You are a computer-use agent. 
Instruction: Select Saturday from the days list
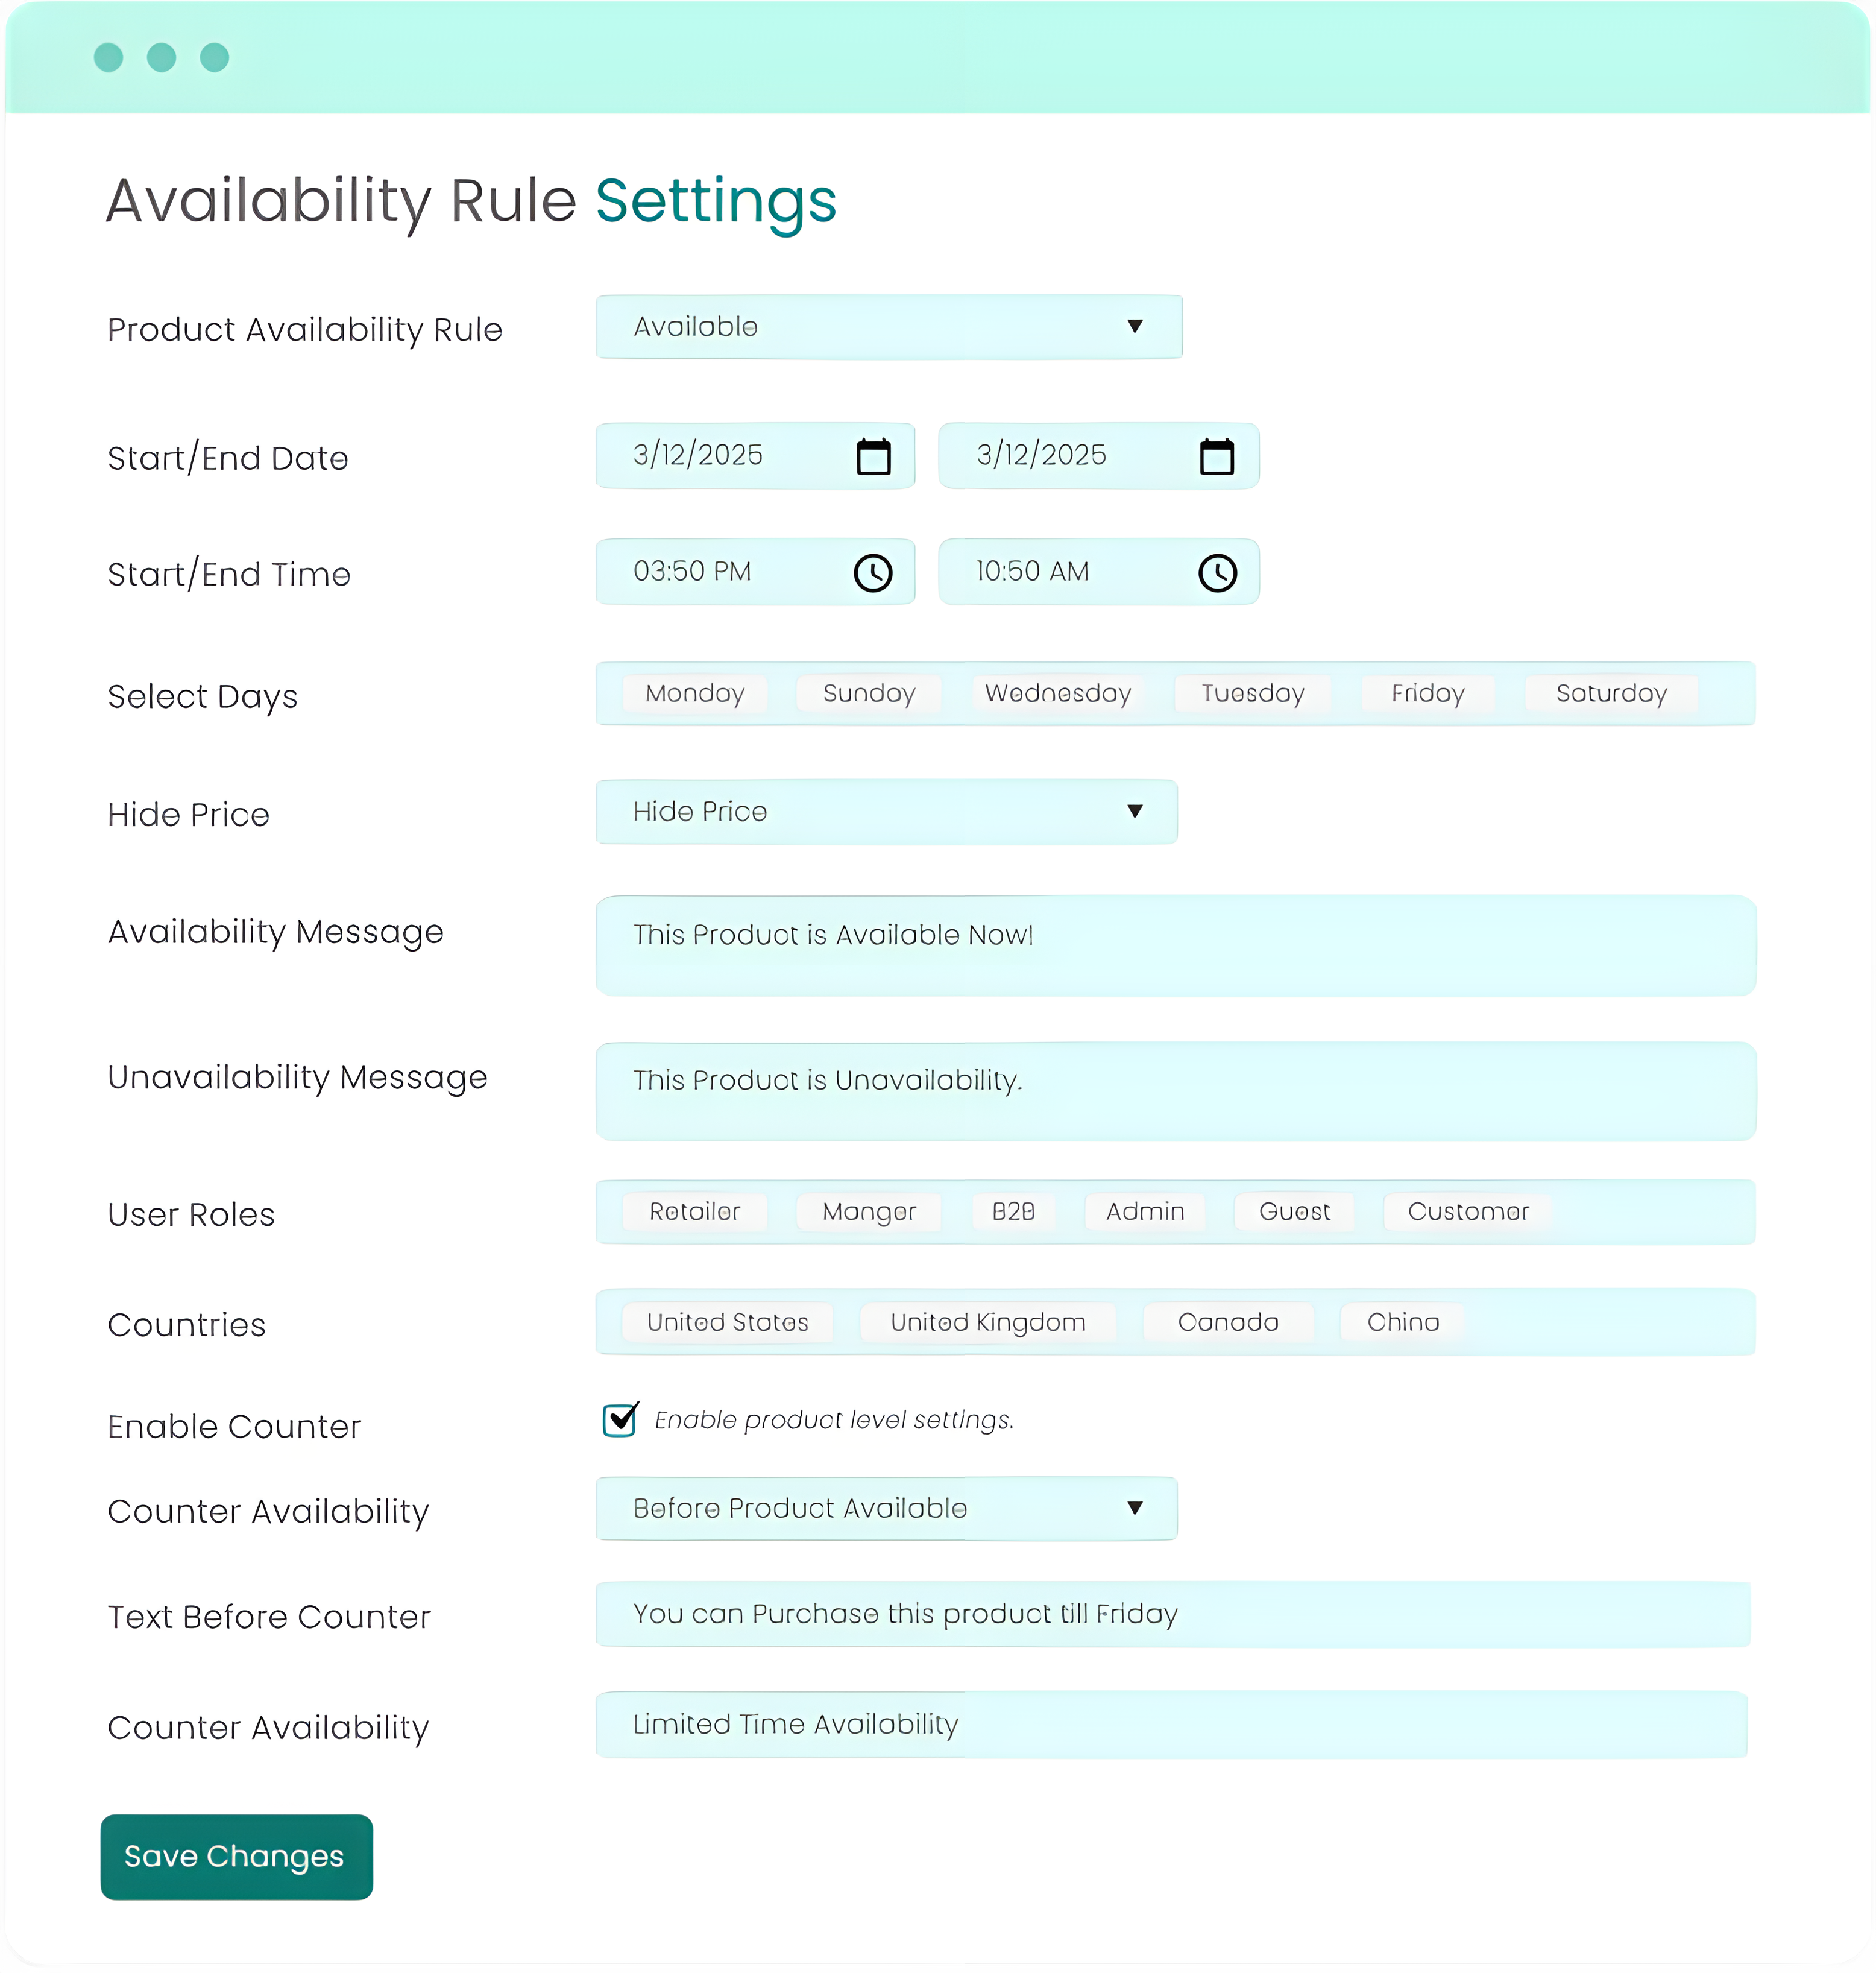point(1610,693)
